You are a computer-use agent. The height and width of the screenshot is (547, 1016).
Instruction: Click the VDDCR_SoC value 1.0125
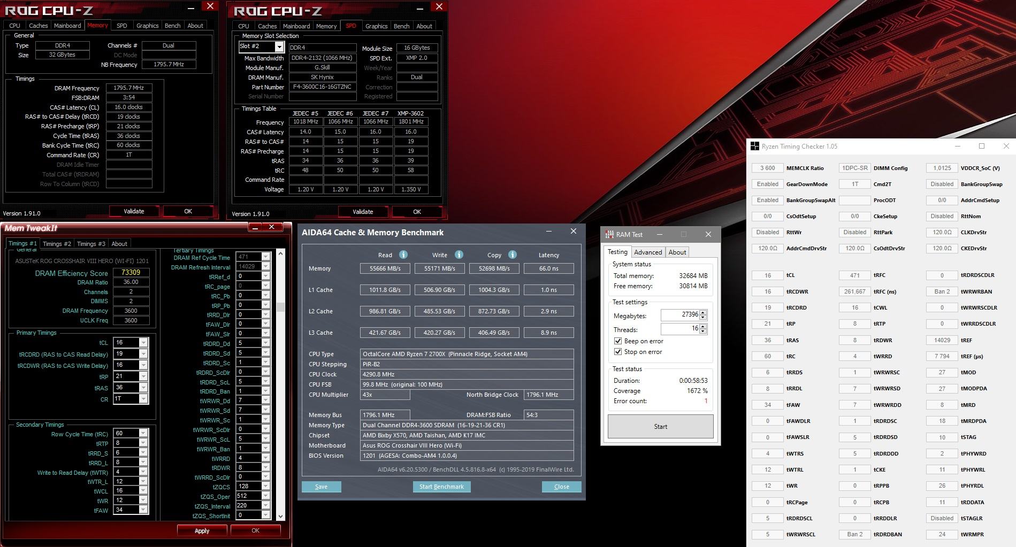pyautogui.click(x=942, y=168)
